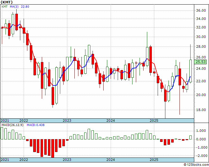Click the MACD:0.438 value label

[36, 125]
